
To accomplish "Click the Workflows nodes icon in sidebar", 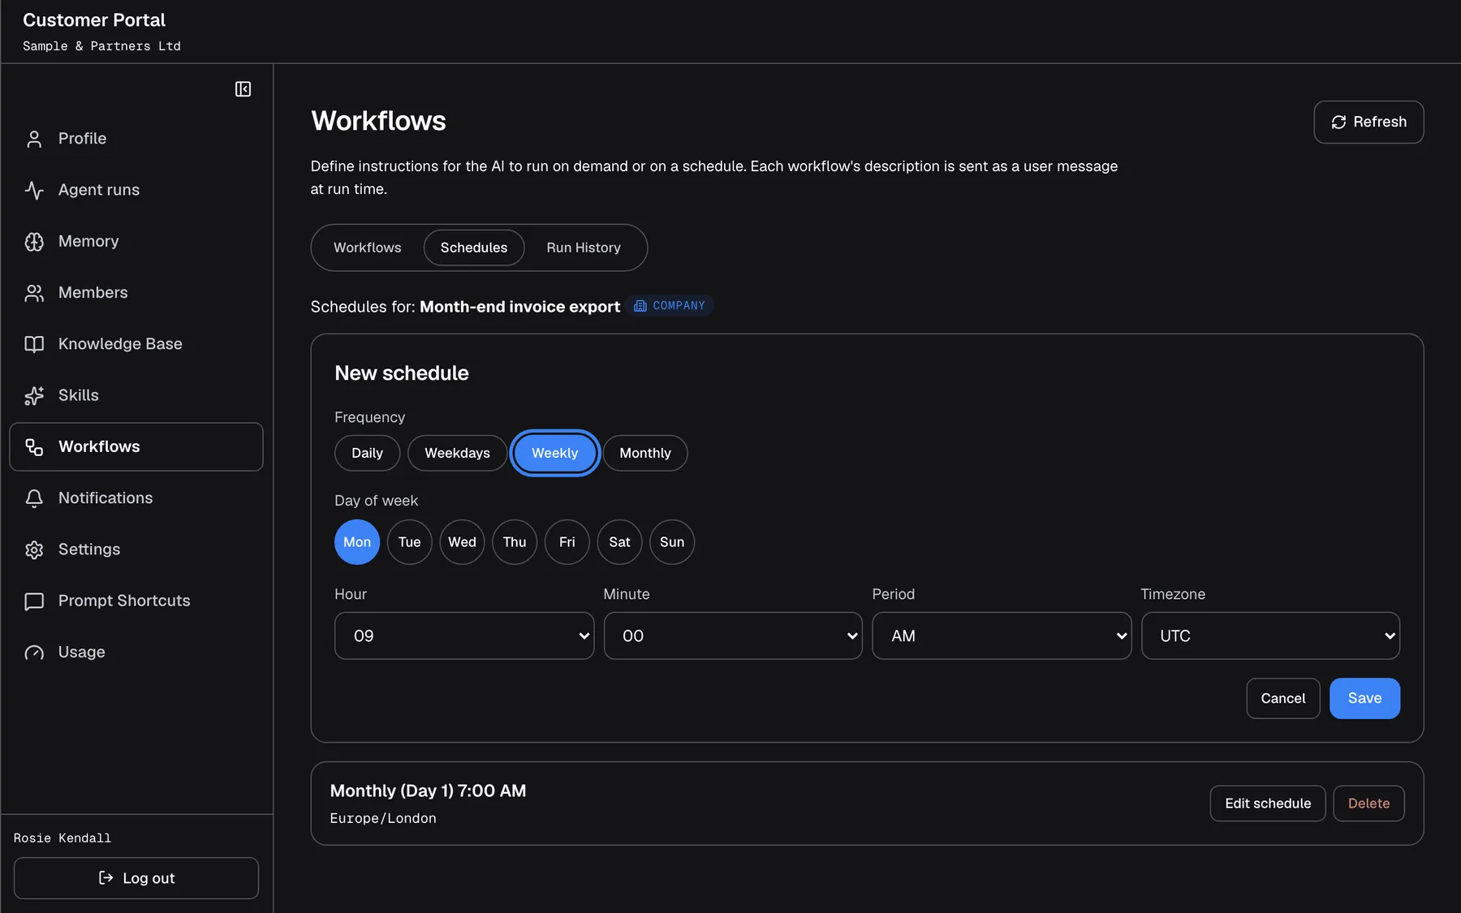I will click(34, 446).
